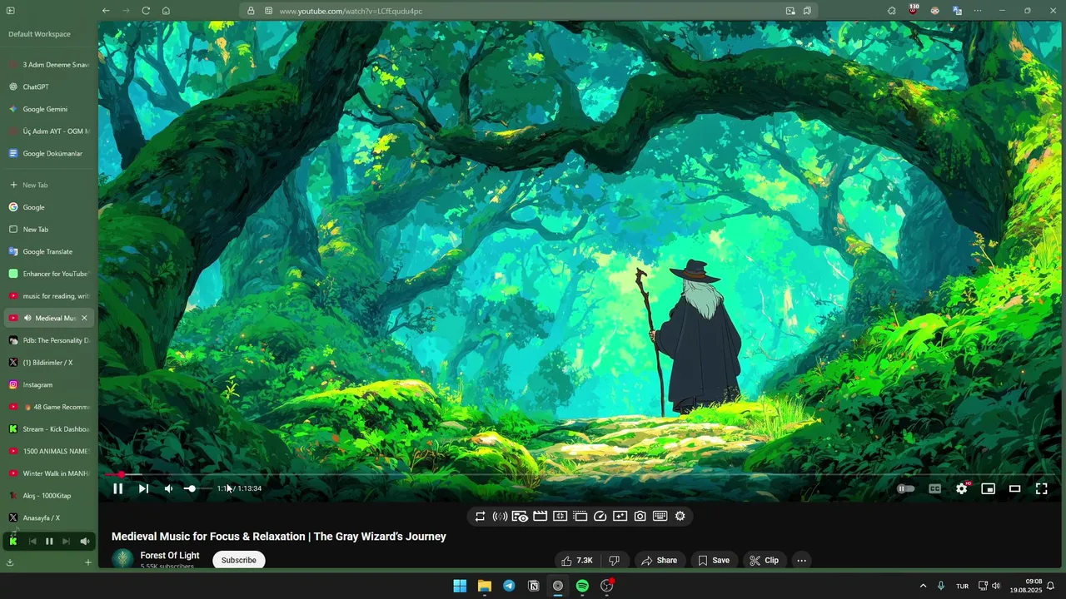Image resolution: width=1066 pixels, height=599 pixels.
Task: Toggle the Enhancer loop button
Action: (480, 516)
